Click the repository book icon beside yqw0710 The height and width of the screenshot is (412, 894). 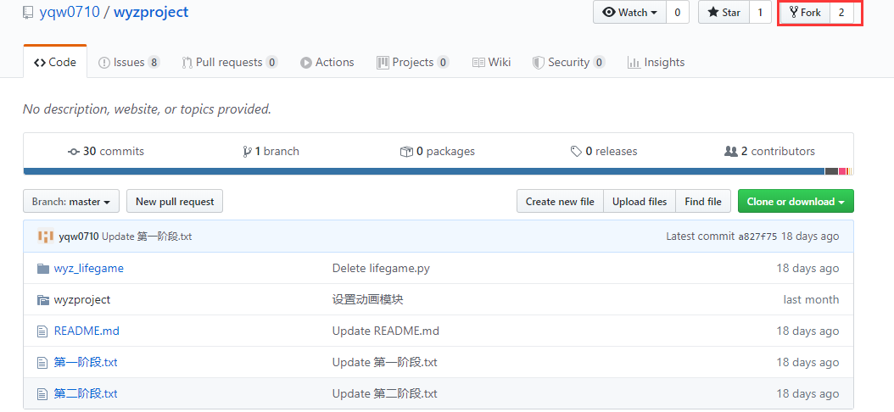[28, 13]
